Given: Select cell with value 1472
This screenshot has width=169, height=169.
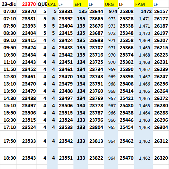Looking at the screenshot, I should pyautogui.click(x=143, y=11).
